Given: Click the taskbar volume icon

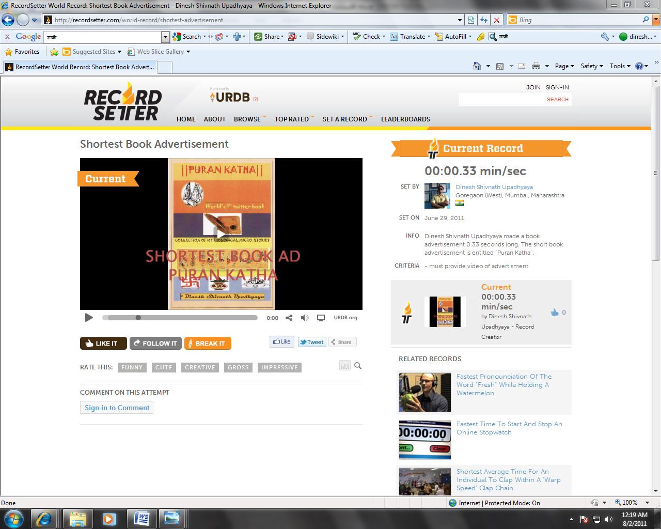Looking at the screenshot, I should pyautogui.click(x=609, y=519).
